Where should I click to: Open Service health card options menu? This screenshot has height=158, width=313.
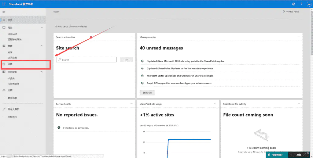(131, 104)
